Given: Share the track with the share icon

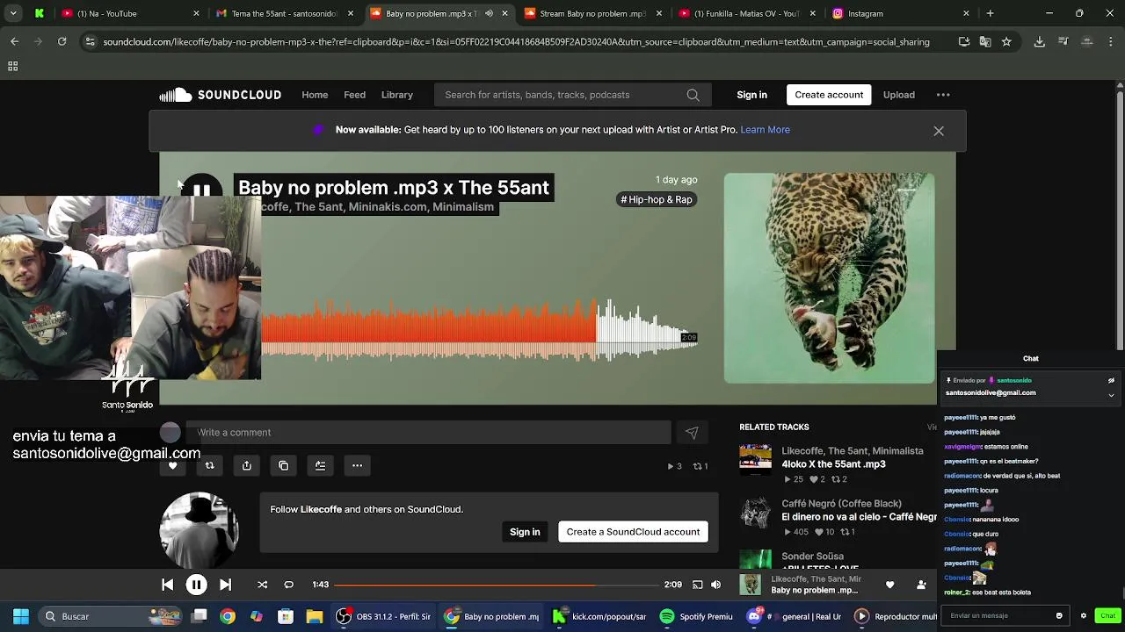Looking at the screenshot, I should pos(246,465).
